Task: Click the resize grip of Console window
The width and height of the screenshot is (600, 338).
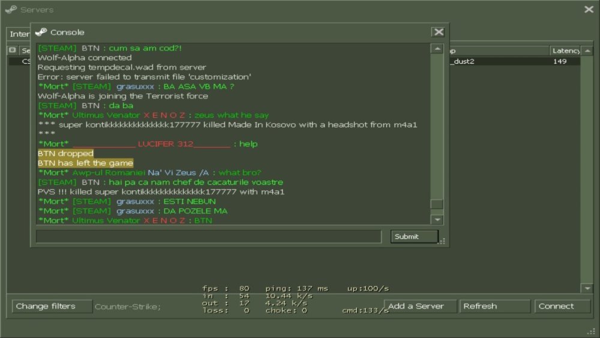Action: click(x=442, y=241)
